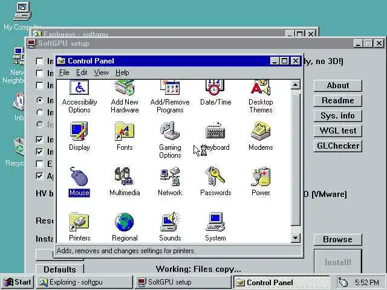Toggle the unchecked 'E' checkbox in SoftGPU setup
Viewport: 387px width, 290px height.
tap(39, 164)
